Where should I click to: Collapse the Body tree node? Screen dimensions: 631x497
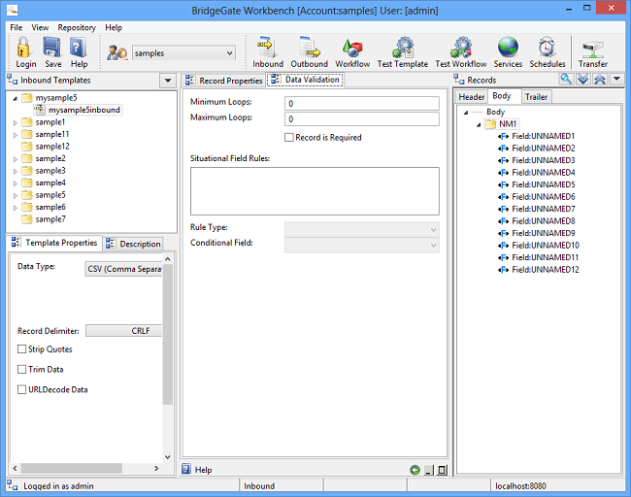pos(466,113)
